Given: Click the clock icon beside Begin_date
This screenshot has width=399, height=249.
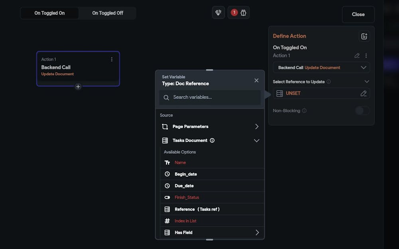Looking at the screenshot, I should (x=167, y=174).
